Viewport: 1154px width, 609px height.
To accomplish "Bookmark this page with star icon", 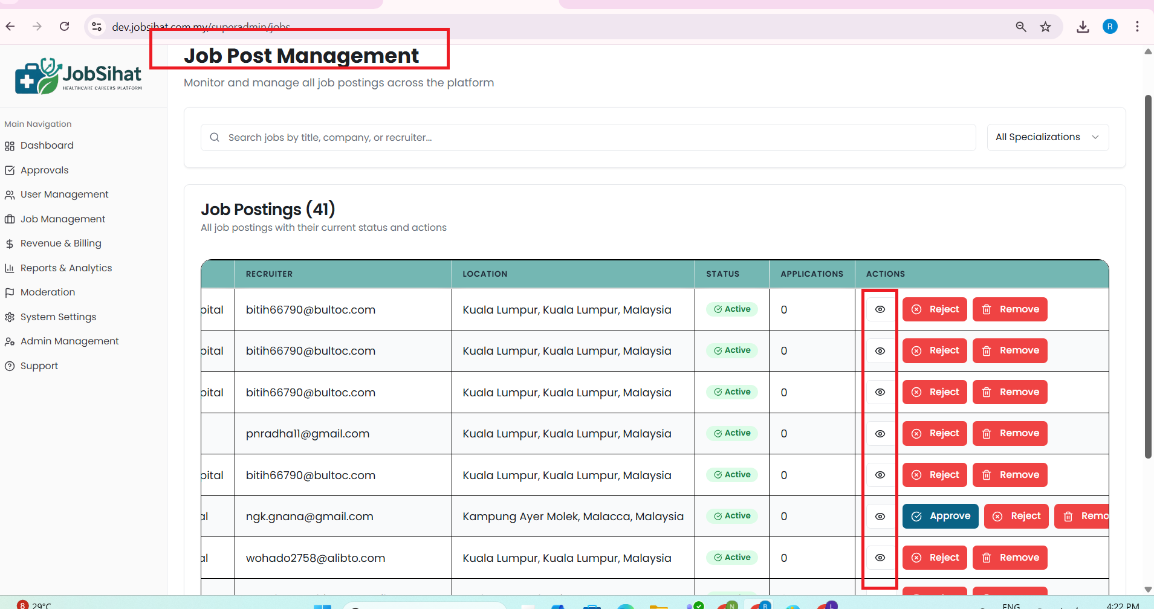I will coord(1045,27).
